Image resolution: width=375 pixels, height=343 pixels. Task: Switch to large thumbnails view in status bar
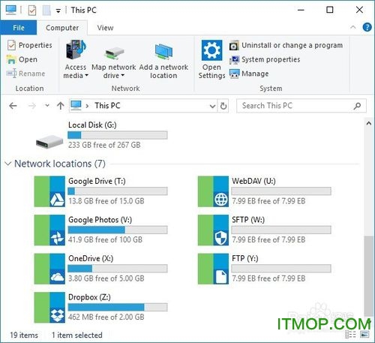click(x=364, y=334)
